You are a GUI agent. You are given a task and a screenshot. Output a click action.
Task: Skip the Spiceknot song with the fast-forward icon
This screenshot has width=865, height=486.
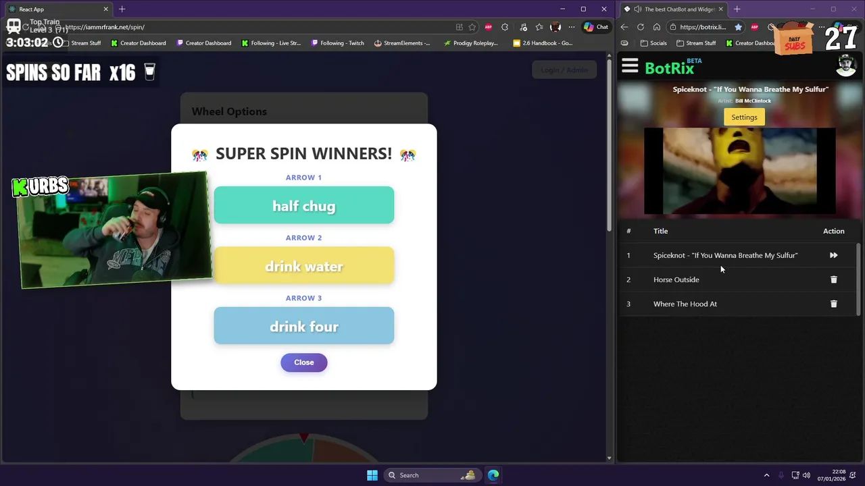coord(833,255)
